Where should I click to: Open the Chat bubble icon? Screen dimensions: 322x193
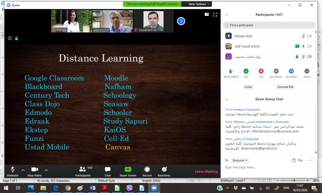108,170
